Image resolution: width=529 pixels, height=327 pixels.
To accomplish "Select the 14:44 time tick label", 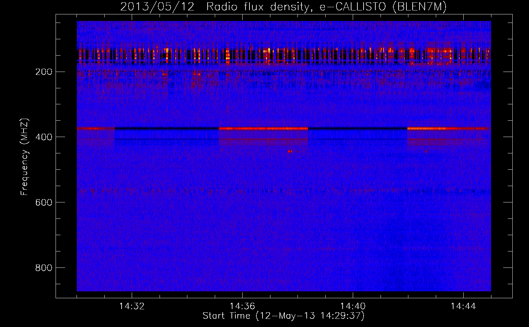I will tap(463, 306).
